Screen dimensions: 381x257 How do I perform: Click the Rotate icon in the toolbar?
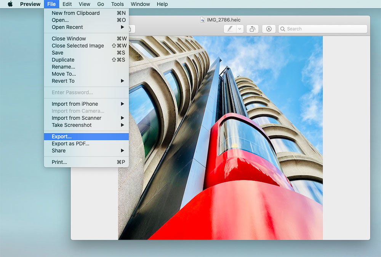point(252,28)
